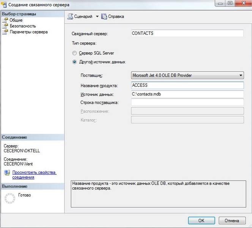Image resolution: width=252 pixels, height=228 pixels.
Task: Open the Безопасность page
Action: click(23, 26)
